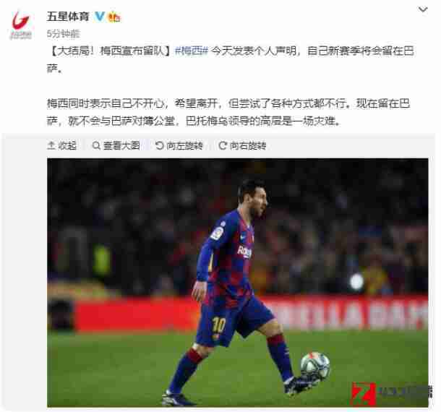Click the magnifier icon beside 查看大图
441x412 pixels.
(x=96, y=146)
